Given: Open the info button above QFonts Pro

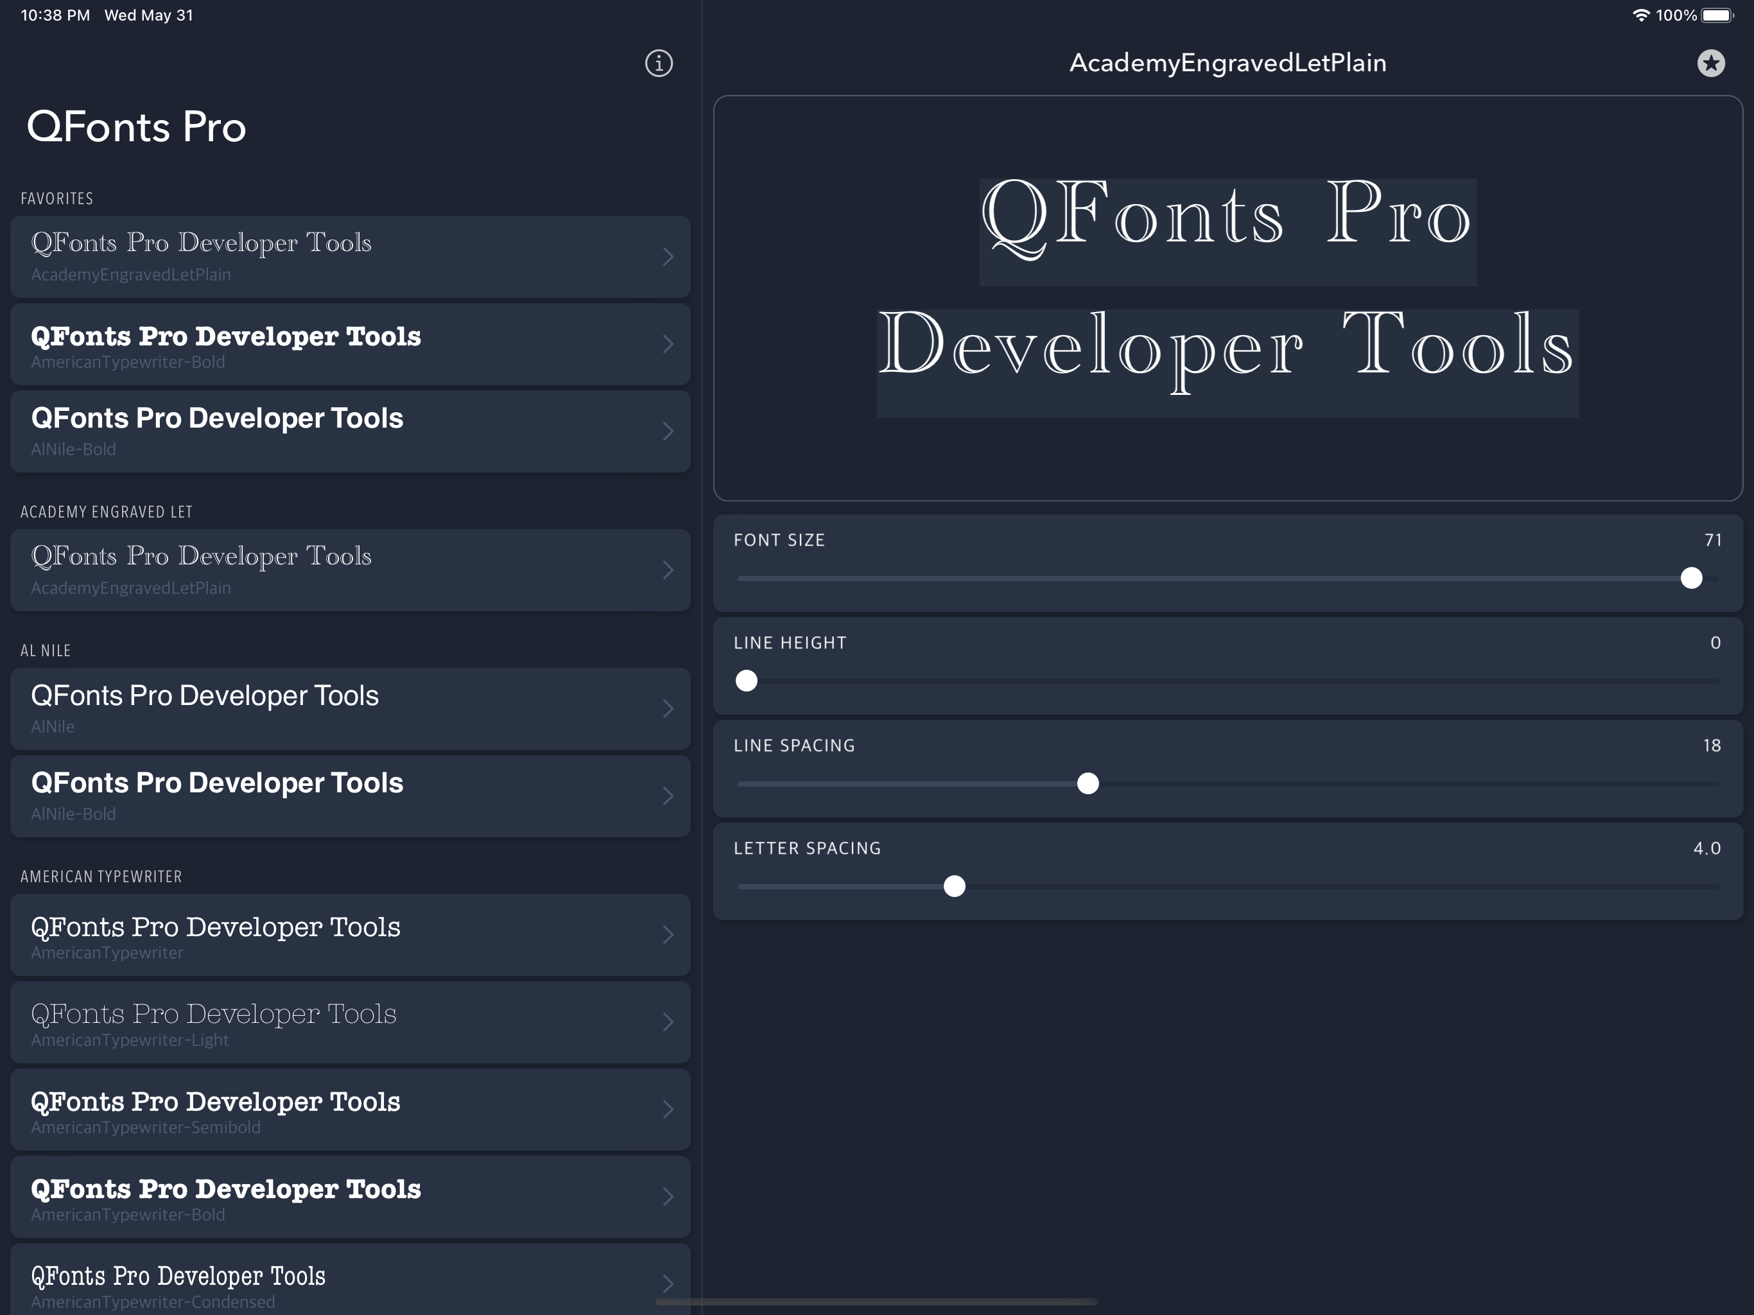Looking at the screenshot, I should (658, 64).
